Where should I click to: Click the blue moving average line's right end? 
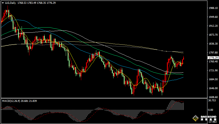pos(183,77)
